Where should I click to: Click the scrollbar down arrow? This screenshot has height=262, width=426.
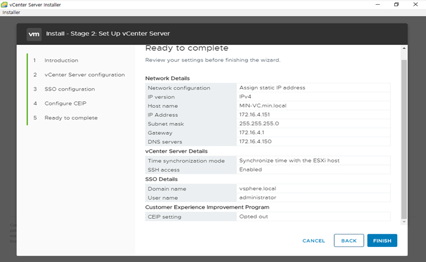tap(404, 222)
